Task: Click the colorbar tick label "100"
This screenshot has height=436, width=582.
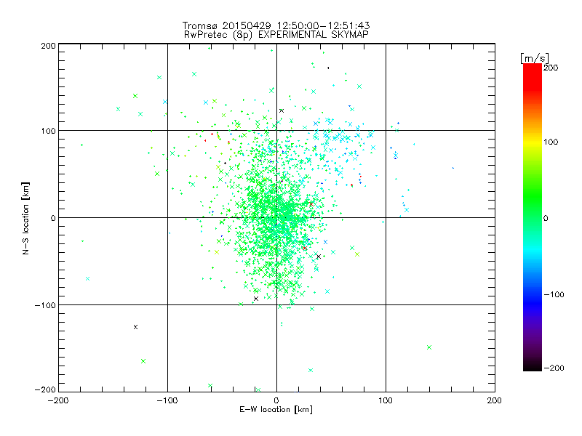Action: tap(551, 142)
